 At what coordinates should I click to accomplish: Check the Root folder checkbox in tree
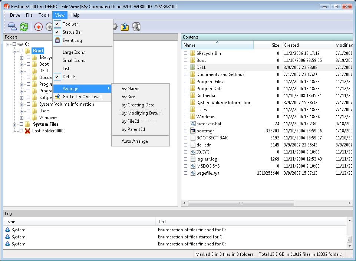22,51
